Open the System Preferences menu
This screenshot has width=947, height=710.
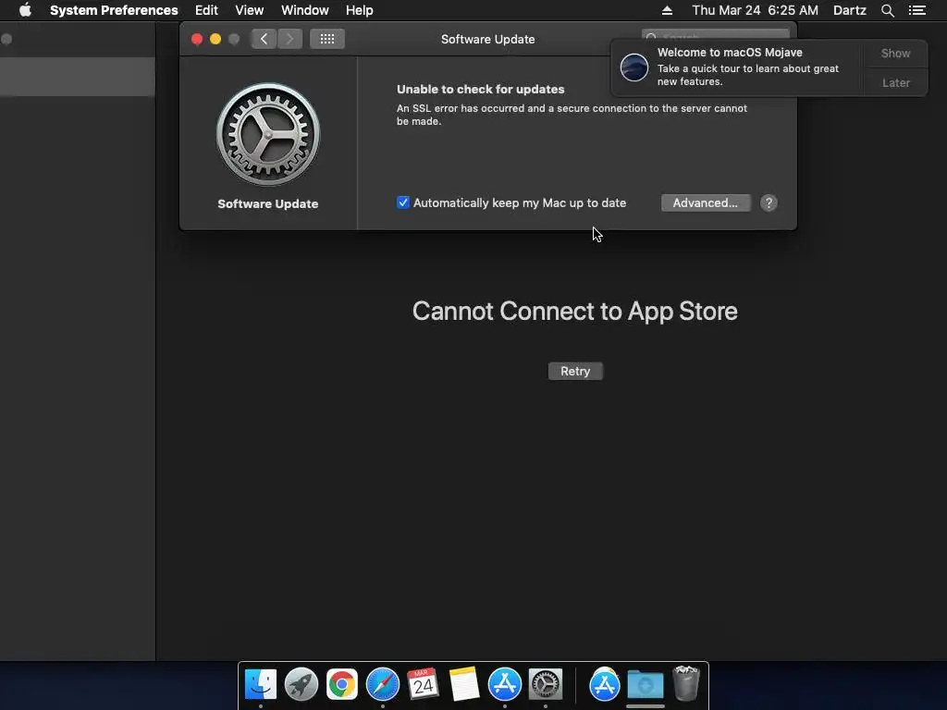114,10
